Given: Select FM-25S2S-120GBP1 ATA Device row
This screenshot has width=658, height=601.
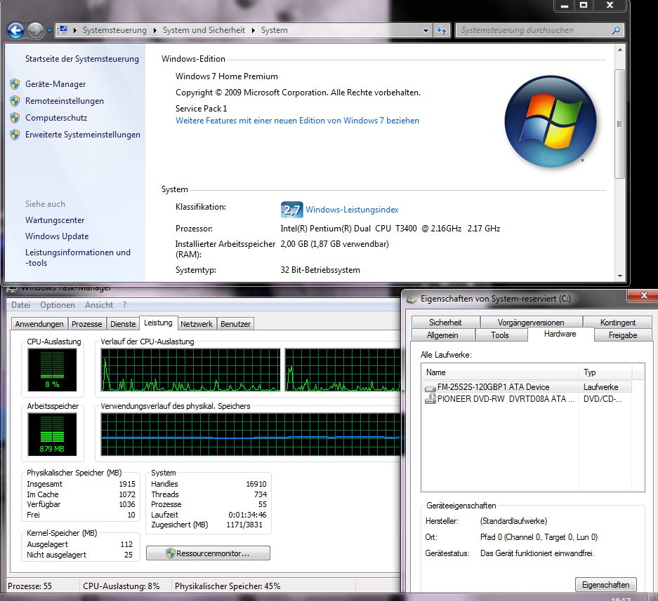Looking at the screenshot, I should [x=527, y=387].
